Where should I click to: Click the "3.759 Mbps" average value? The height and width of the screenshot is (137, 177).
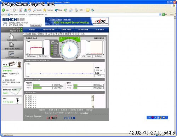coord(58,85)
